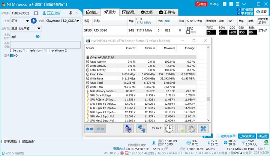Expand the title bar chevron menu
Image resolution: width=270 pixels, height=156 pixels.
(244, 4)
